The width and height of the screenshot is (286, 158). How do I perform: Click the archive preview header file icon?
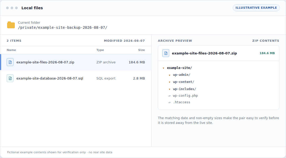[x=166, y=53]
